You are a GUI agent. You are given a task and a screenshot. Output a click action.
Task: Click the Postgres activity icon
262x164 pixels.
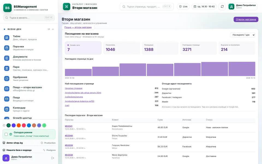pyautogui.click(x=44, y=150)
